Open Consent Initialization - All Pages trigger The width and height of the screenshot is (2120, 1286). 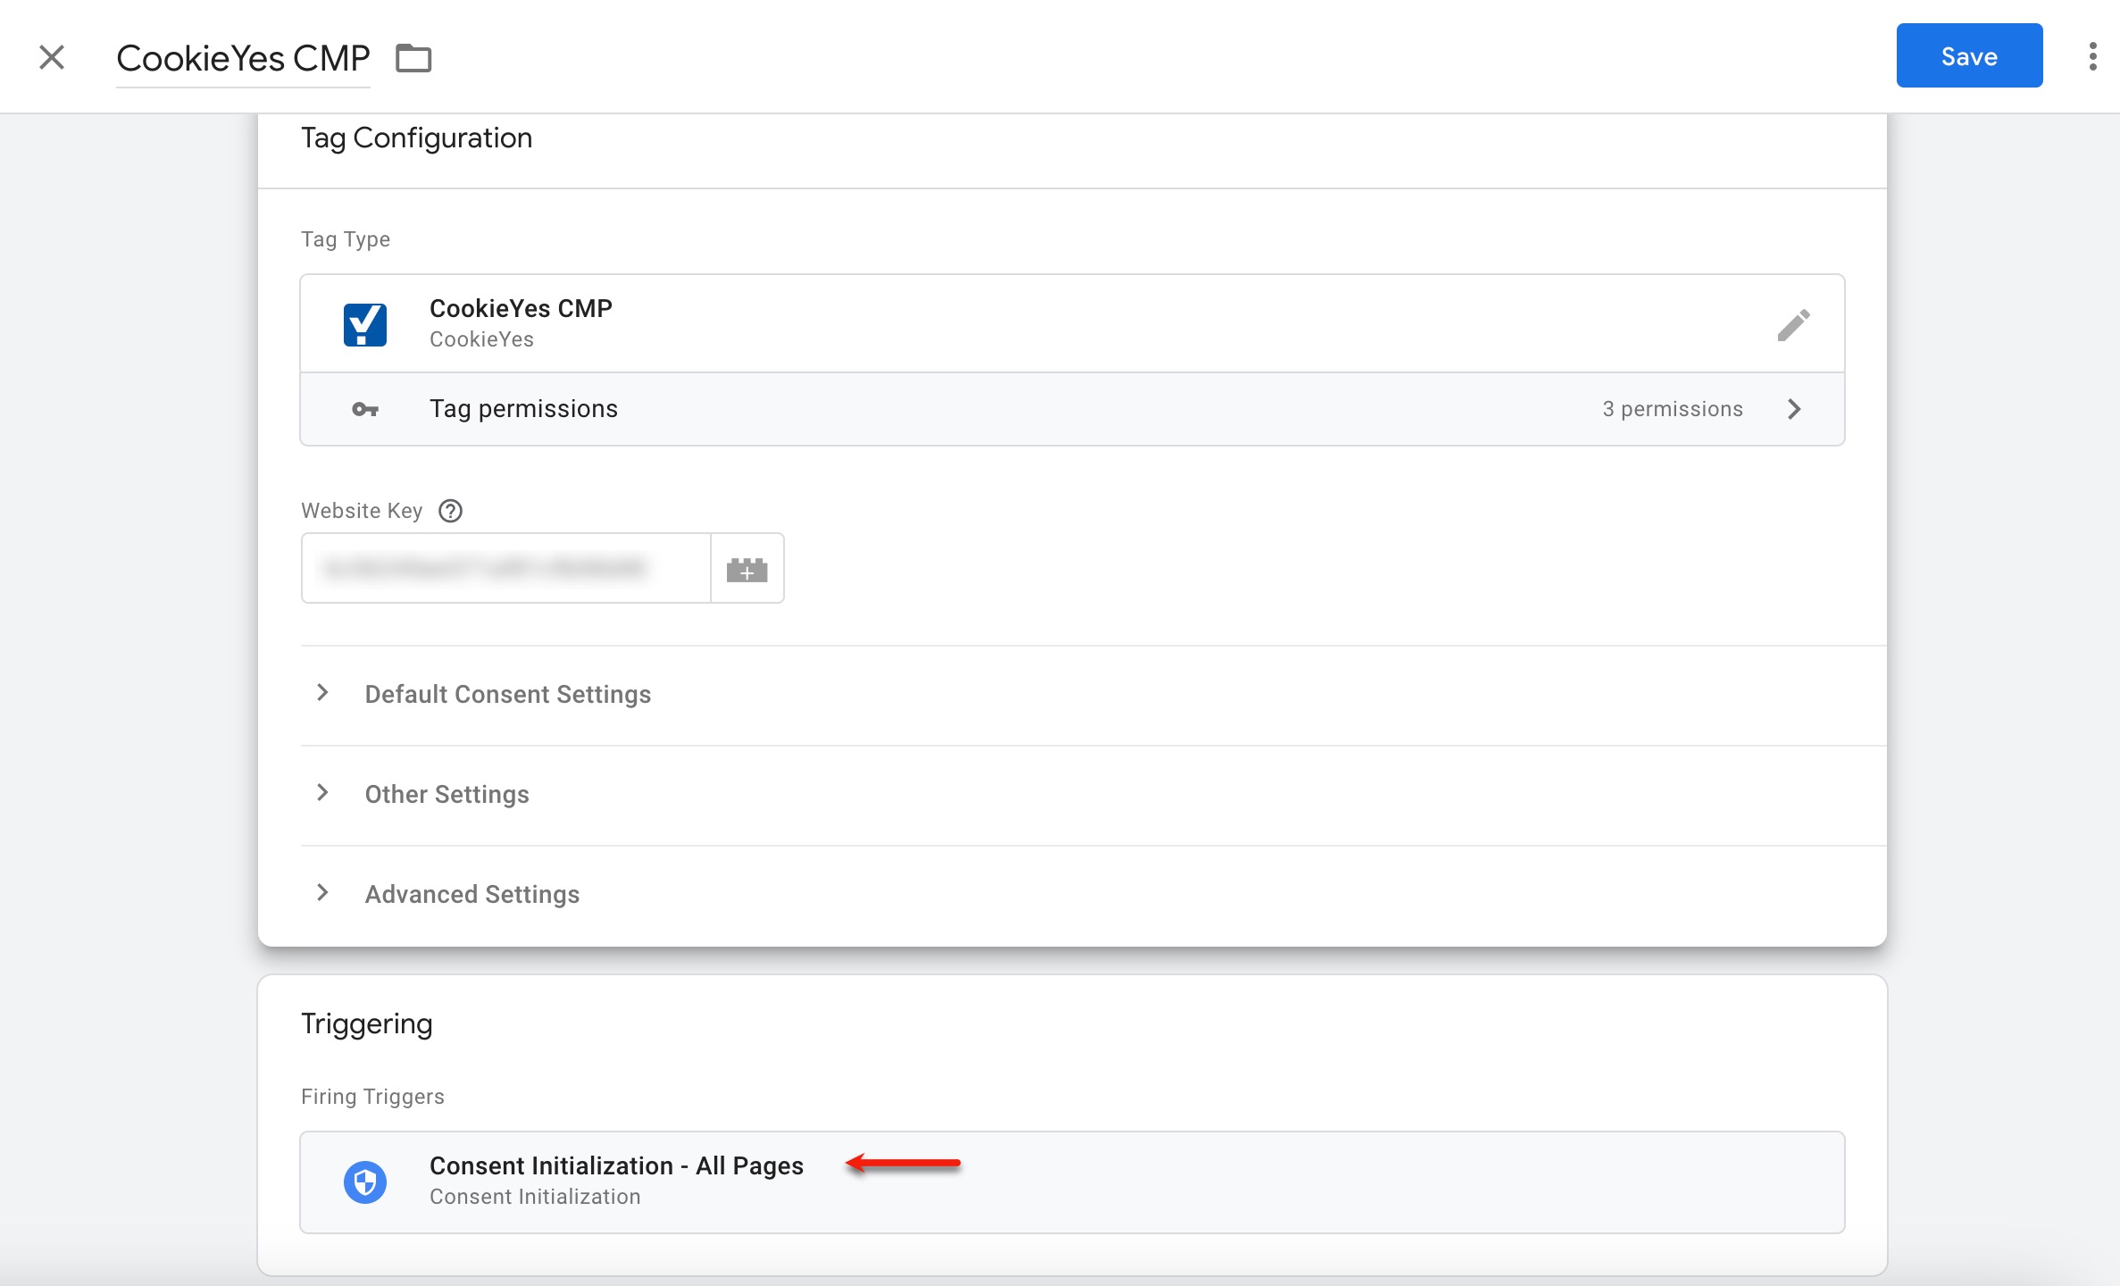point(1073,1182)
